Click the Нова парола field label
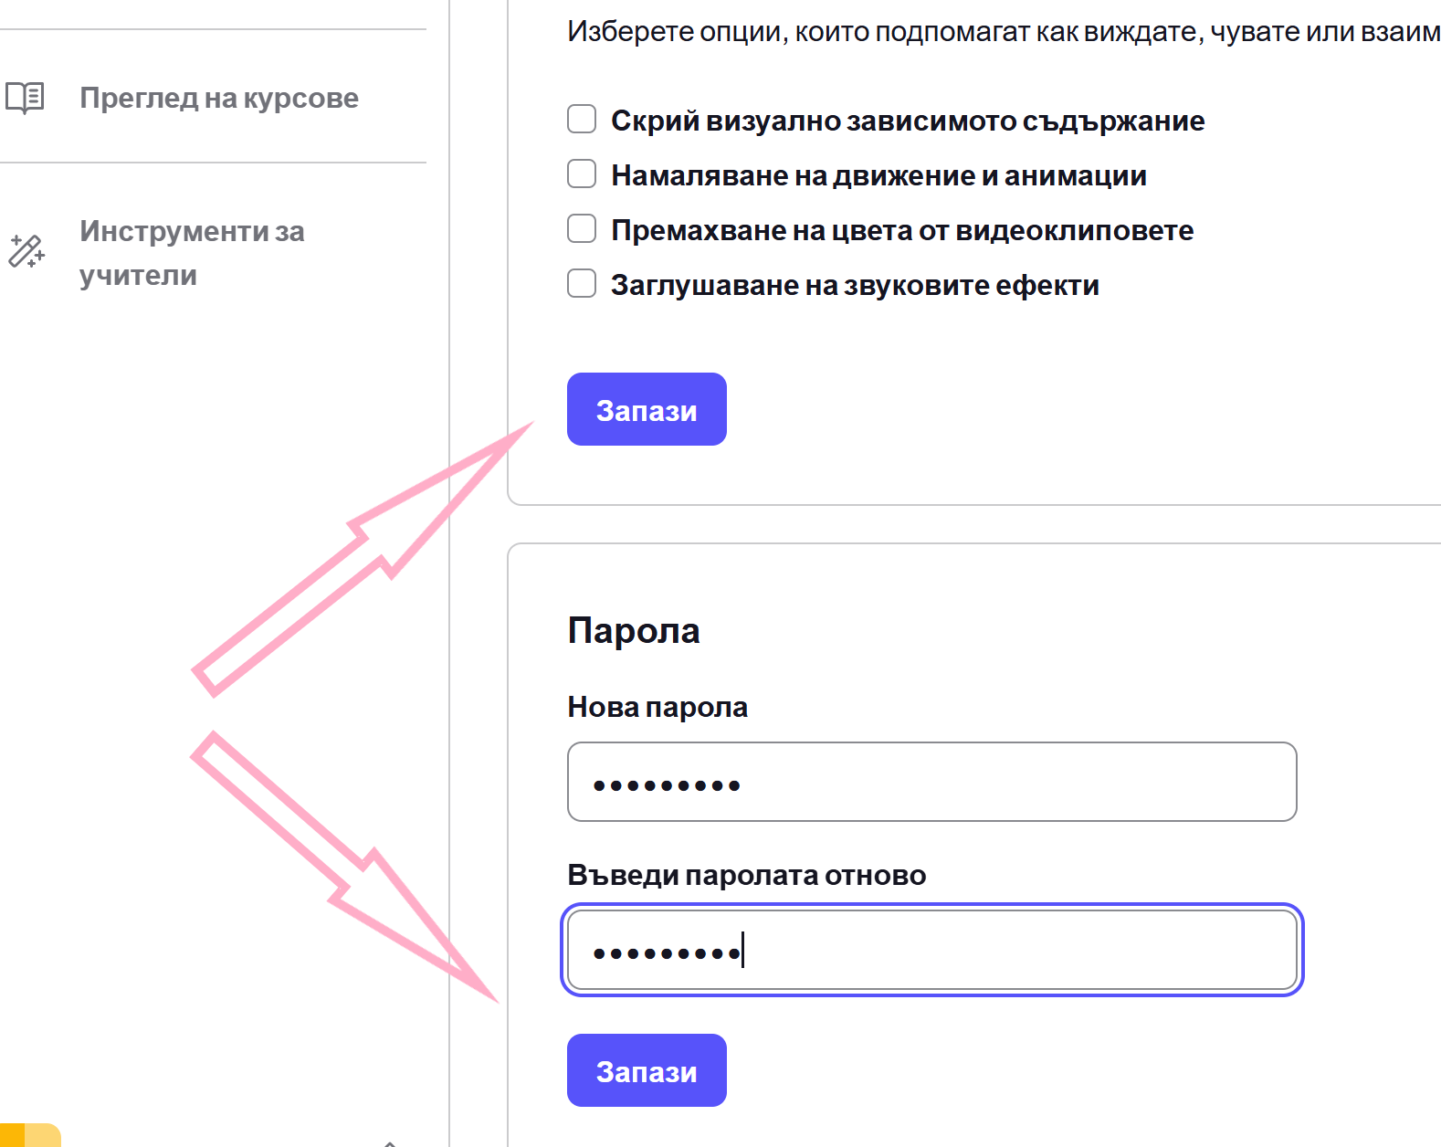Image resolution: width=1441 pixels, height=1147 pixels. click(657, 707)
